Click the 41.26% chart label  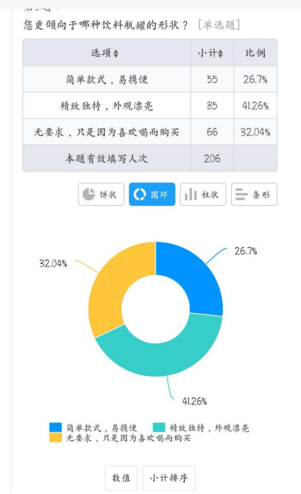click(195, 401)
